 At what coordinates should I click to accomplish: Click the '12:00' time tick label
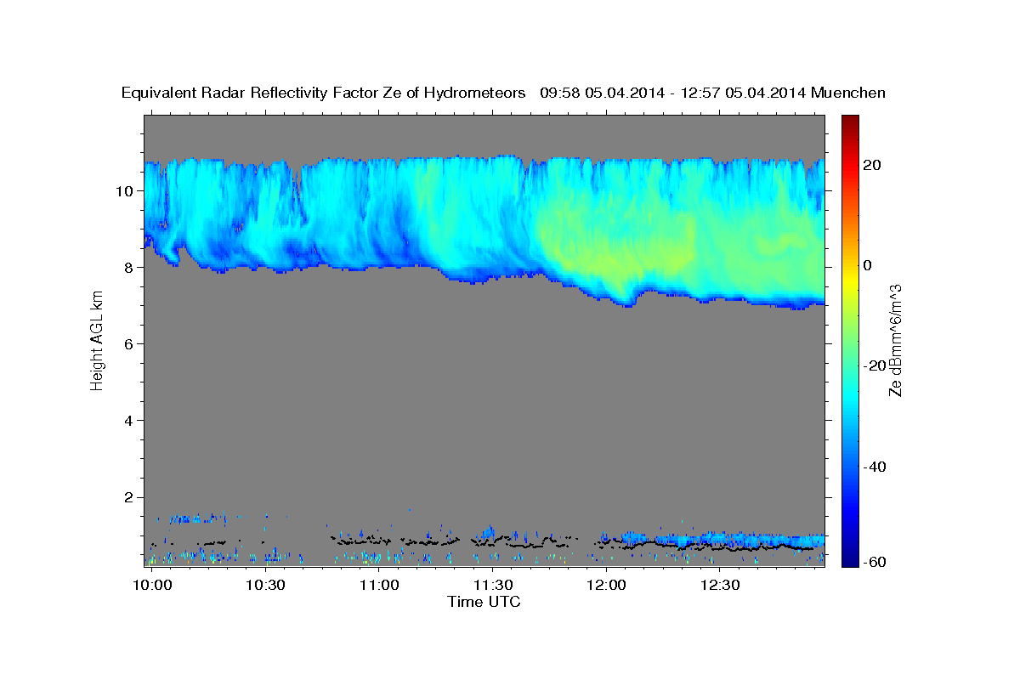[606, 586]
